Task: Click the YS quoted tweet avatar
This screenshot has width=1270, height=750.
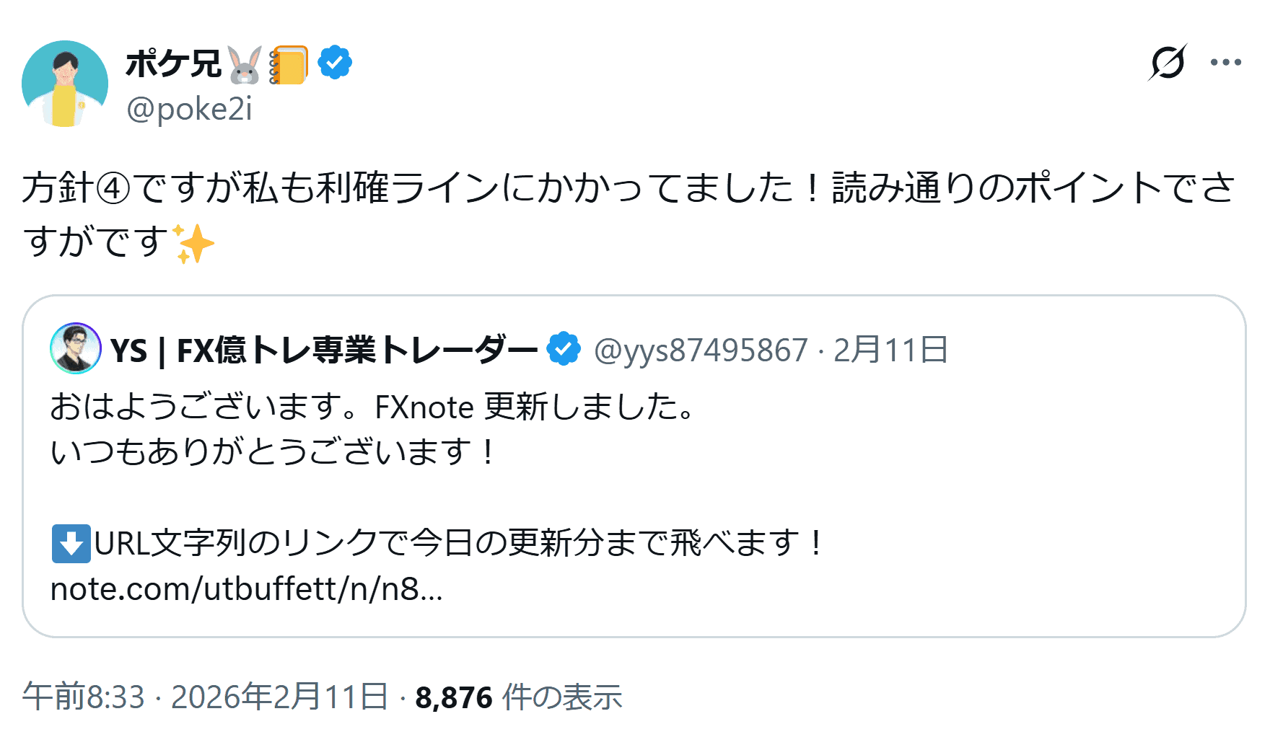Action: pyautogui.click(x=76, y=348)
